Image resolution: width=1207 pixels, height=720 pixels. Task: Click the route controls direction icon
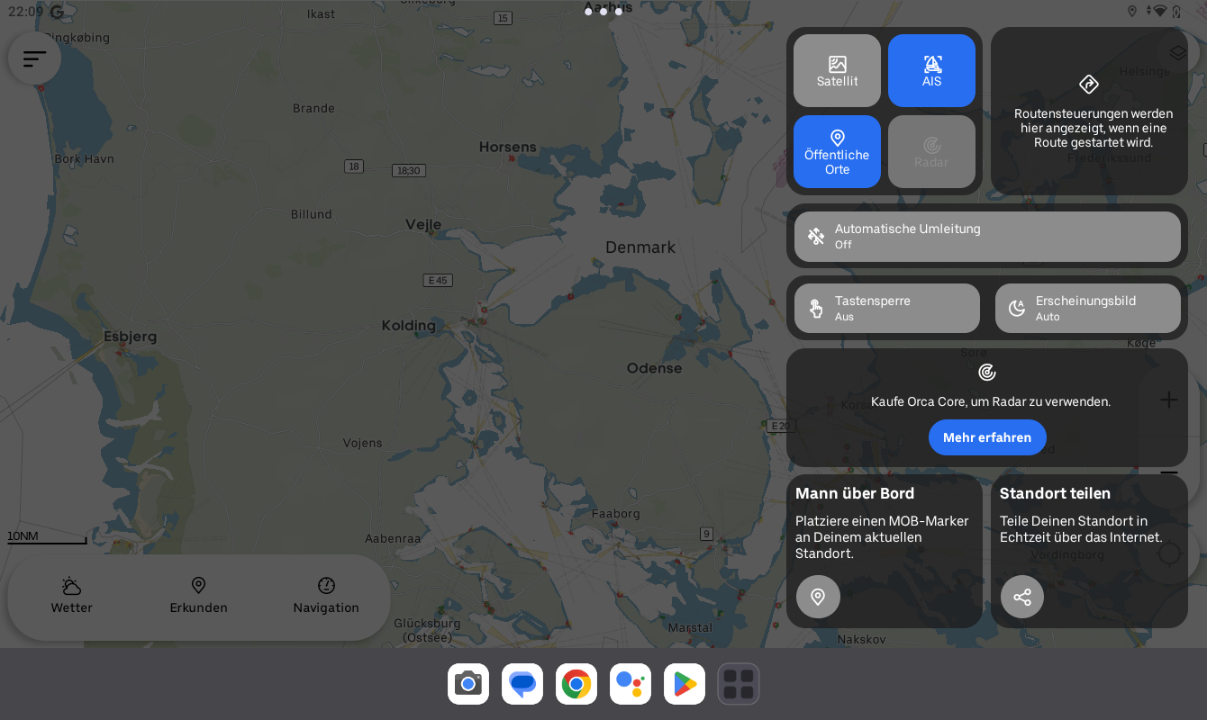tap(1089, 85)
